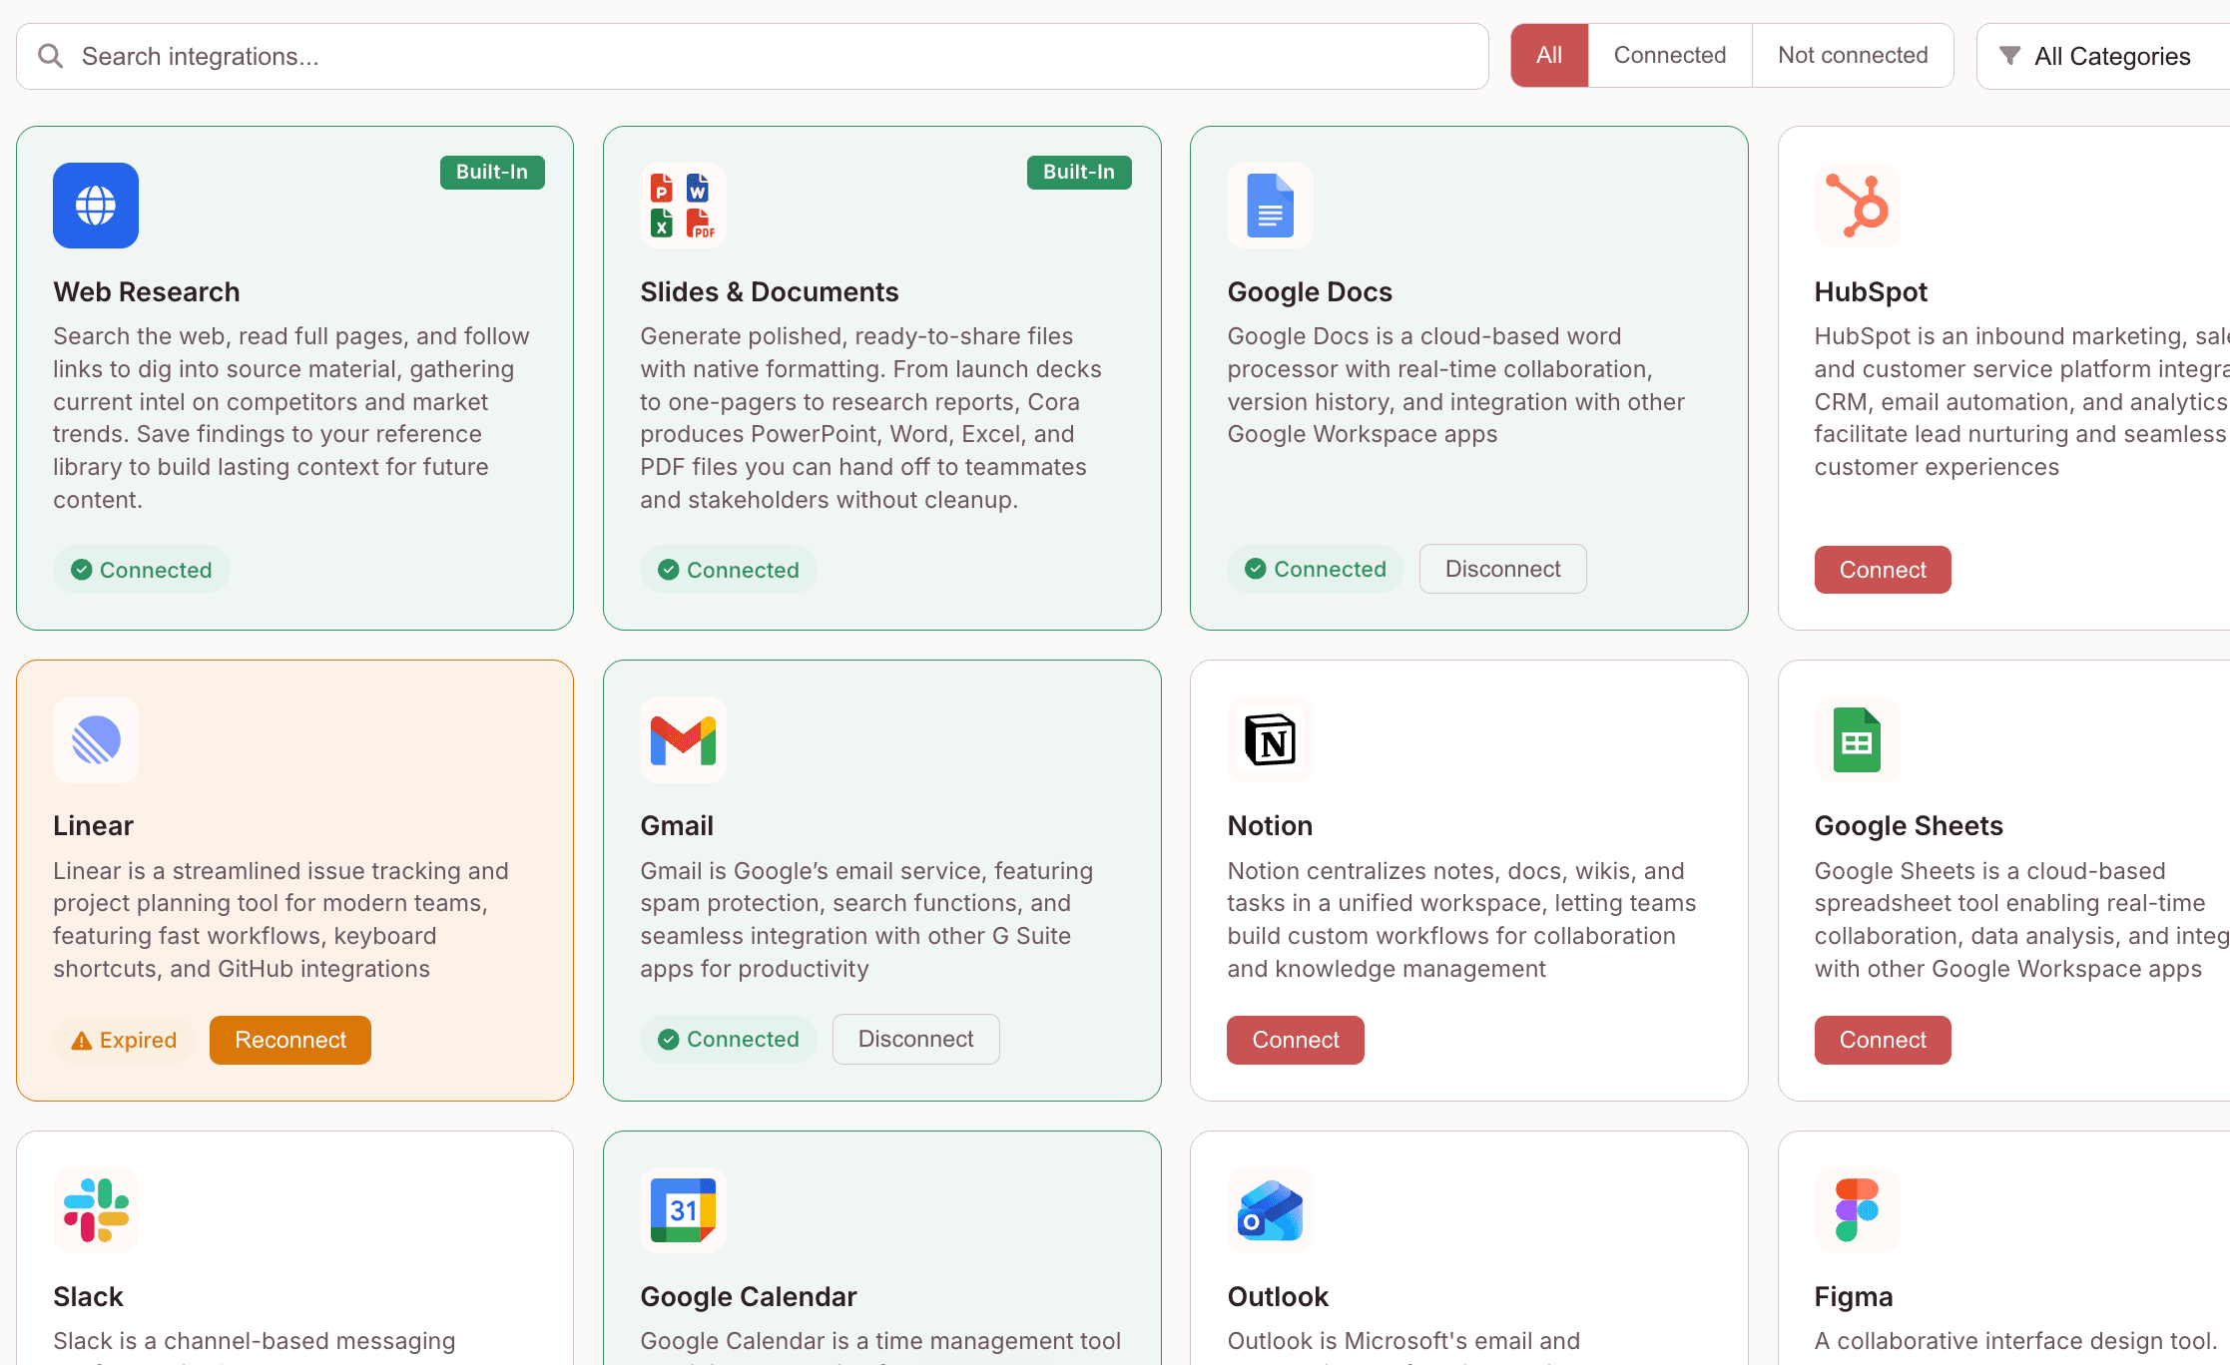Click the filter funnel icon
2230x1365 pixels.
coord(2010,56)
